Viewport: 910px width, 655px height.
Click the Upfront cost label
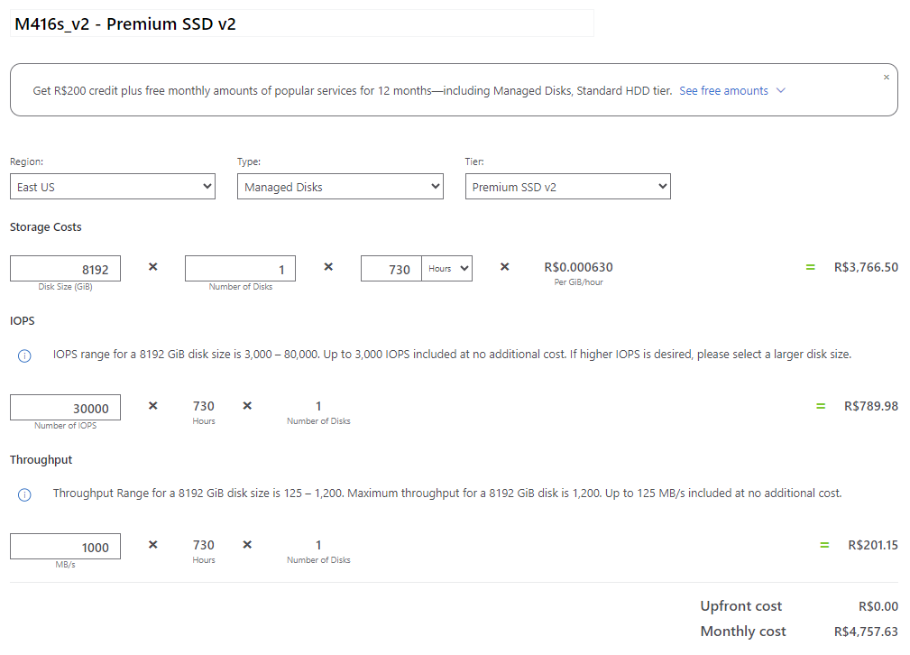point(741,606)
